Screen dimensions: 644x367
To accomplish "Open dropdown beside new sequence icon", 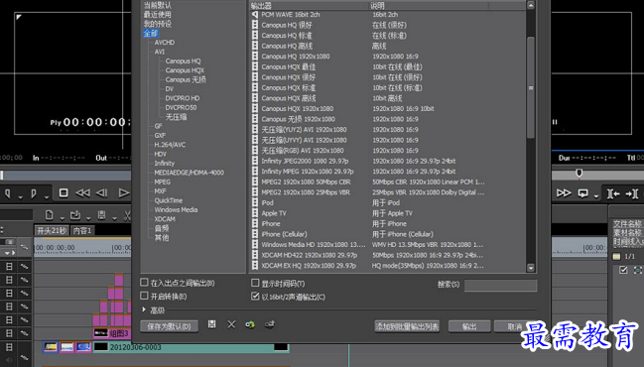I will (x=62, y=218).
